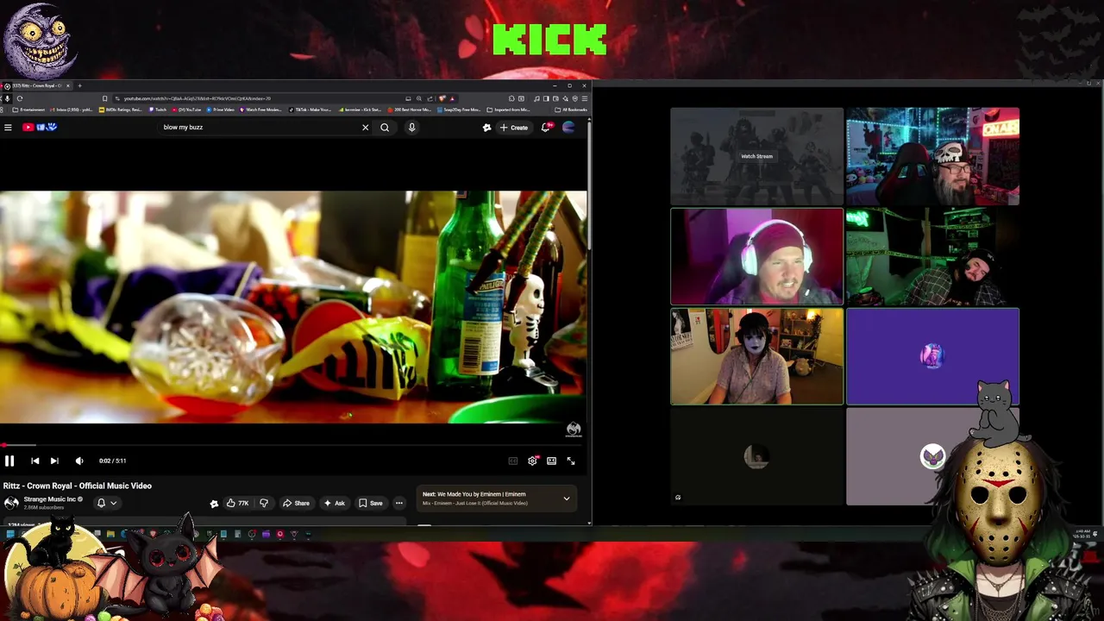Open the Twitch bookmark

[159, 110]
